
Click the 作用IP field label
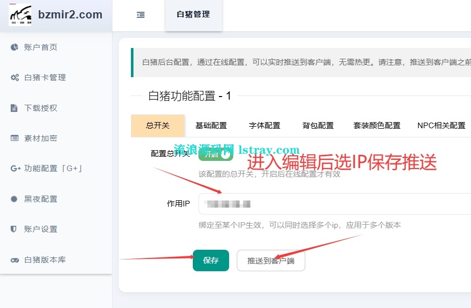click(178, 204)
